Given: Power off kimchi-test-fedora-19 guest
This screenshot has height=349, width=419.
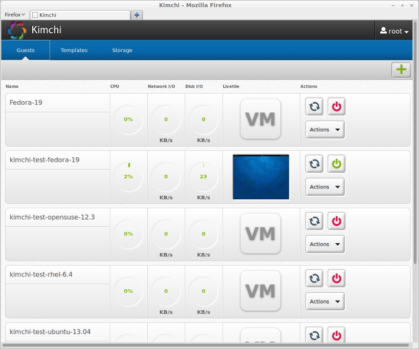Looking at the screenshot, I should (x=337, y=164).
